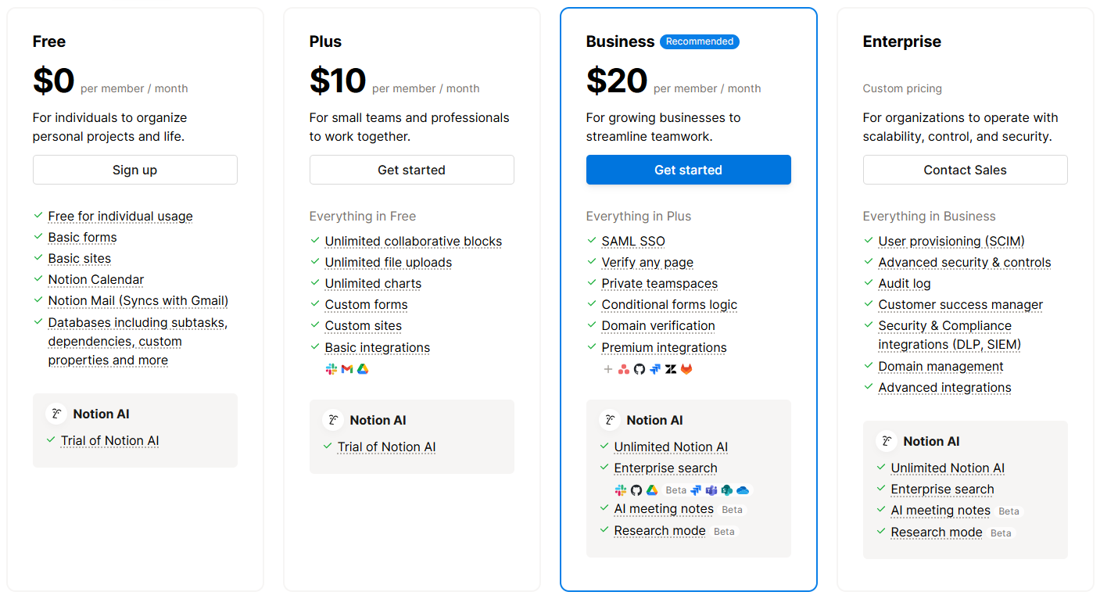The height and width of the screenshot is (599, 1100).
Task: Click the OneDrive icon under Enterprise search
Action: pyautogui.click(x=743, y=490)
